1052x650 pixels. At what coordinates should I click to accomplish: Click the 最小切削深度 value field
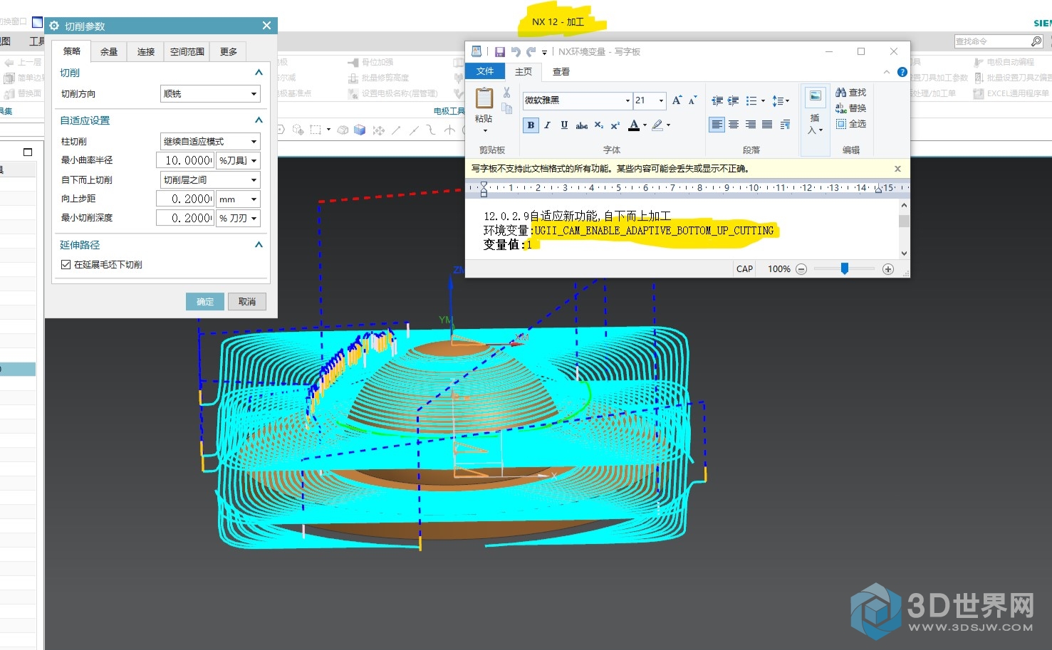coord(185,218)
